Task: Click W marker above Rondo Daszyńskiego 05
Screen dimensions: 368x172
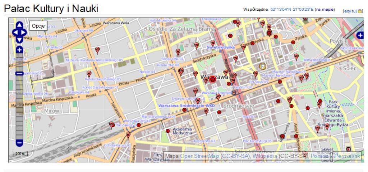Action: [x=89, y=74]
